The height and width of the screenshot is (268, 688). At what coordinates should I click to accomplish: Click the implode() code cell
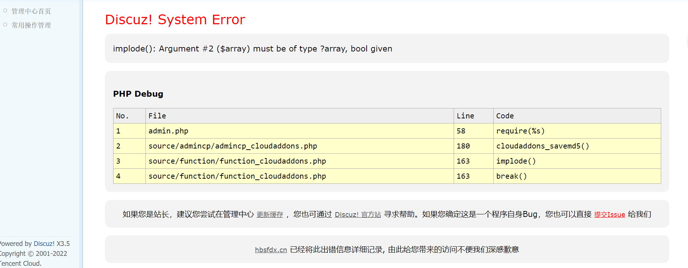[x=577, y=161]
